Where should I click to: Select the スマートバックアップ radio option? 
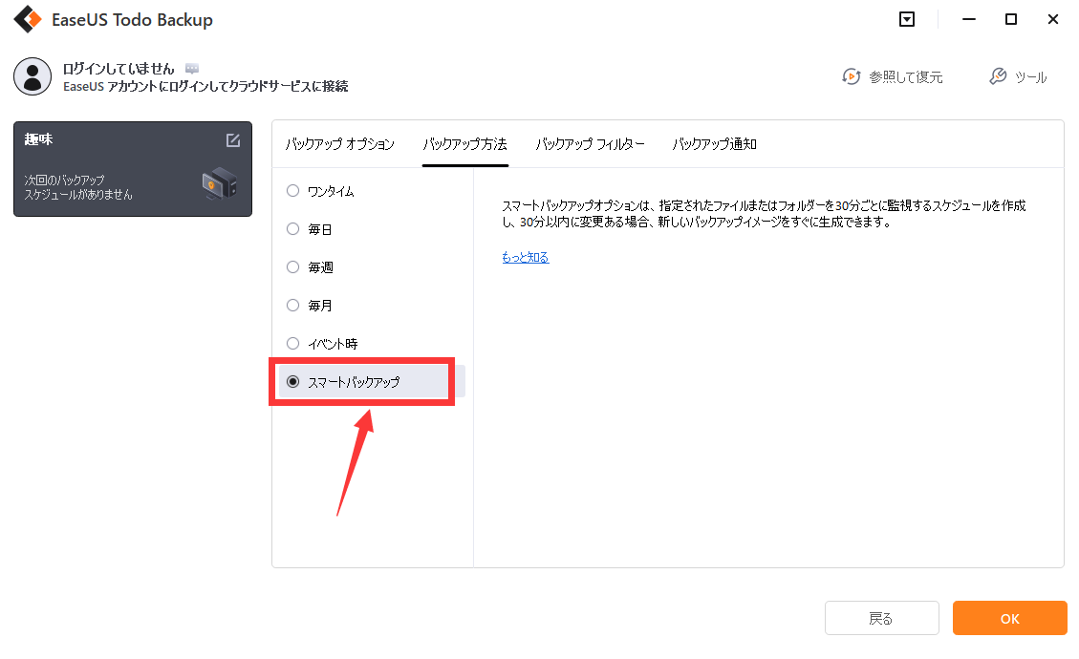click(293, 382)
